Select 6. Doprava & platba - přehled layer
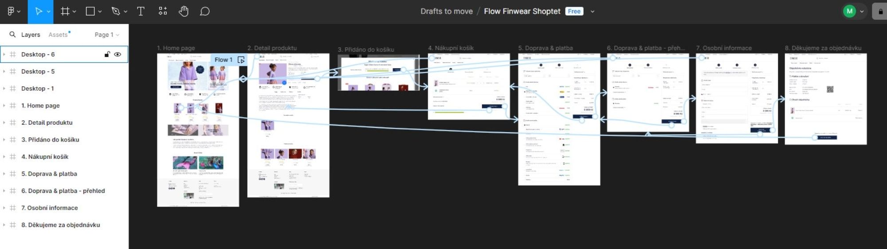Screen dimensions: 887x249 point(64,191)
